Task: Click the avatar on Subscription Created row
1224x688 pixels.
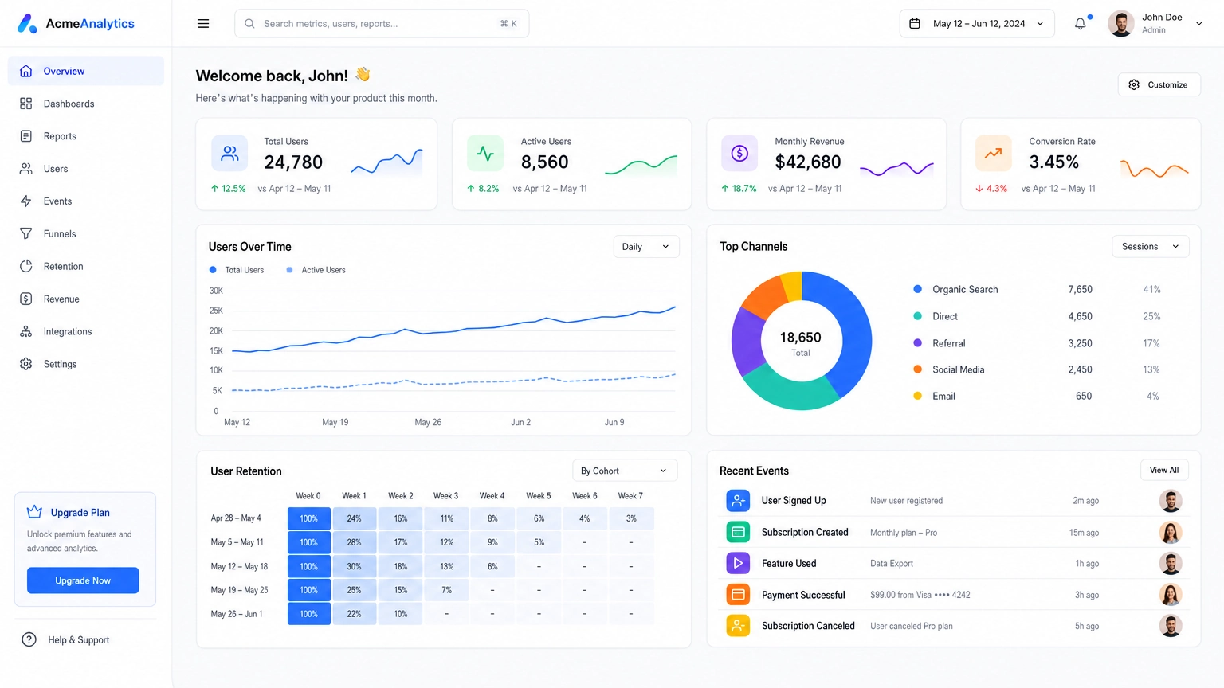Action: [1171, 532]
